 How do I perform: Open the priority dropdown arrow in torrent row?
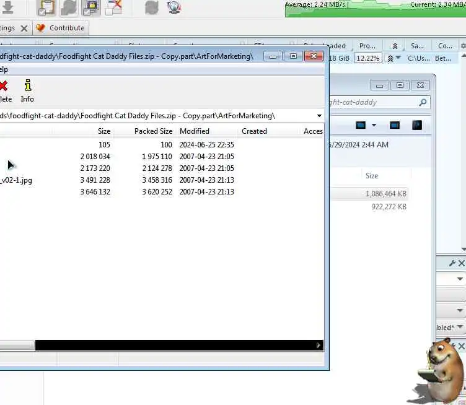click(x=398, y=58)
